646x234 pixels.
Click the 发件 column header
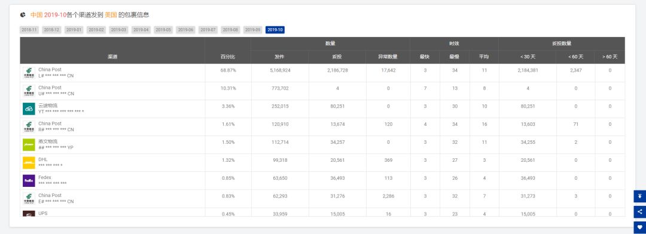point(280,57)
